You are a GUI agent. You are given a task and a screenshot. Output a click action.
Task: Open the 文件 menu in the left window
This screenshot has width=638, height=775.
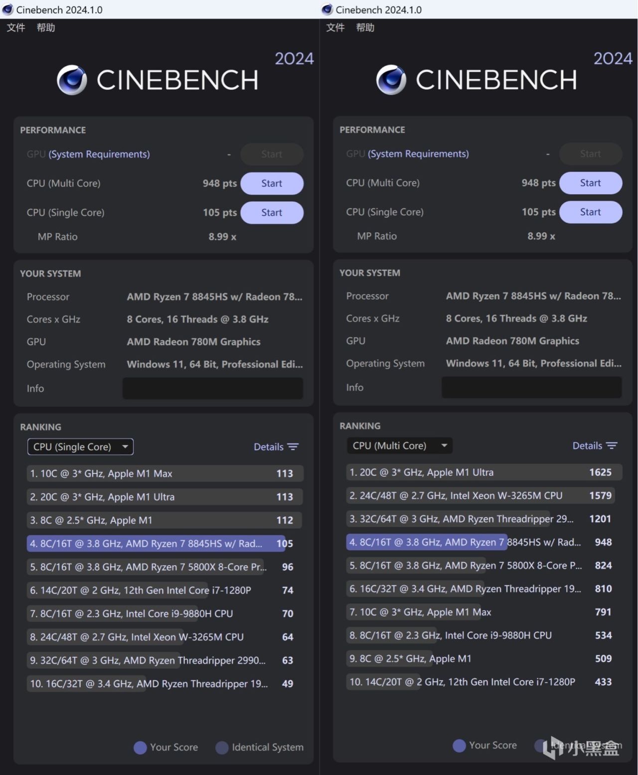coord(16,27)
